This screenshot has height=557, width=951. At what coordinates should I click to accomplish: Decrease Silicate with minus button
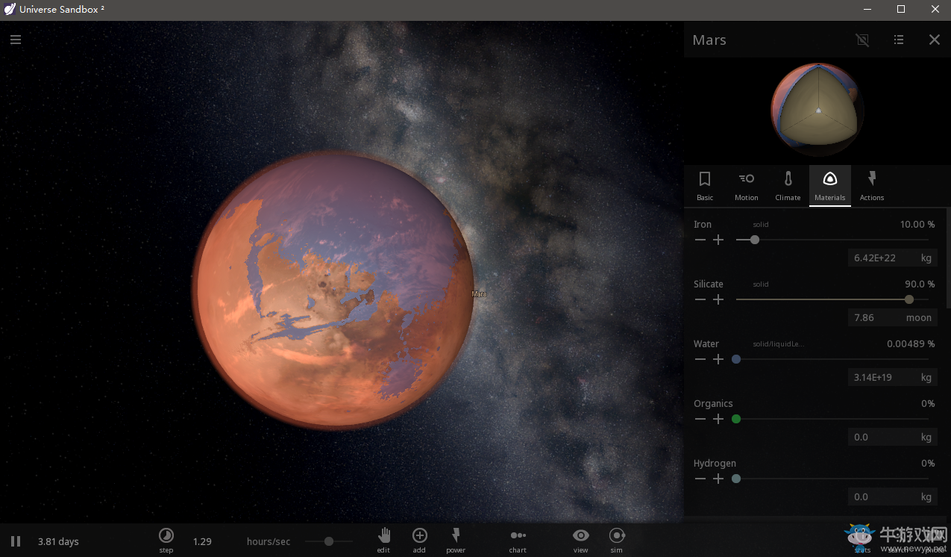point(700,299)
